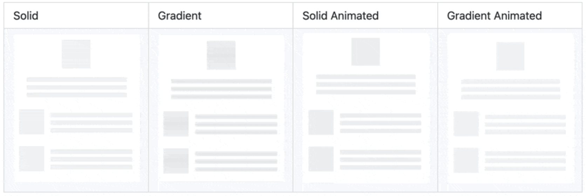Click the Solid preview's first list item thumbnail
Image resolution: width=586 pixels, height=196 pixels.
pyautogui.click(x=32, y=122)
